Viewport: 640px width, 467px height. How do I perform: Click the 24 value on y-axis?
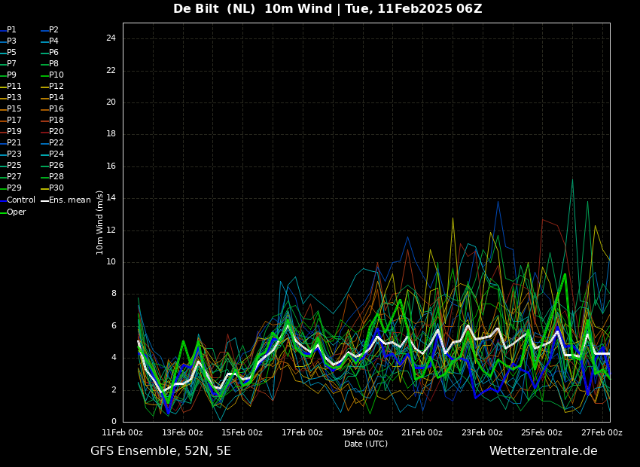click(111, 38)
